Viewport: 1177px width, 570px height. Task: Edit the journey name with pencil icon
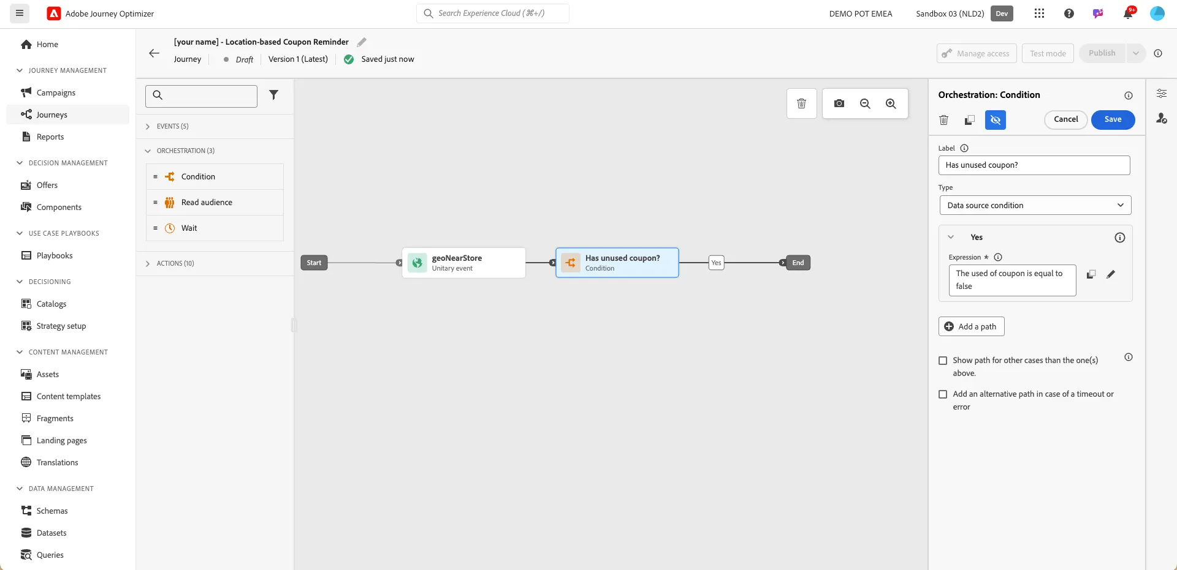pyautogui.click(x=362, y=42)
